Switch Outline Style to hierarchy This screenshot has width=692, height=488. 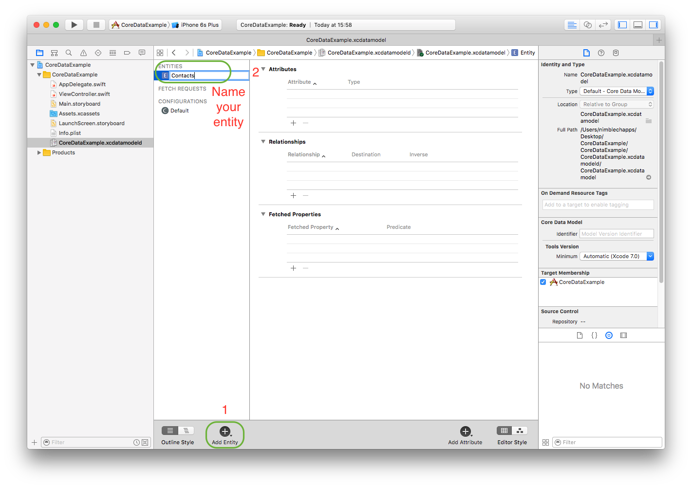(186, 431)
